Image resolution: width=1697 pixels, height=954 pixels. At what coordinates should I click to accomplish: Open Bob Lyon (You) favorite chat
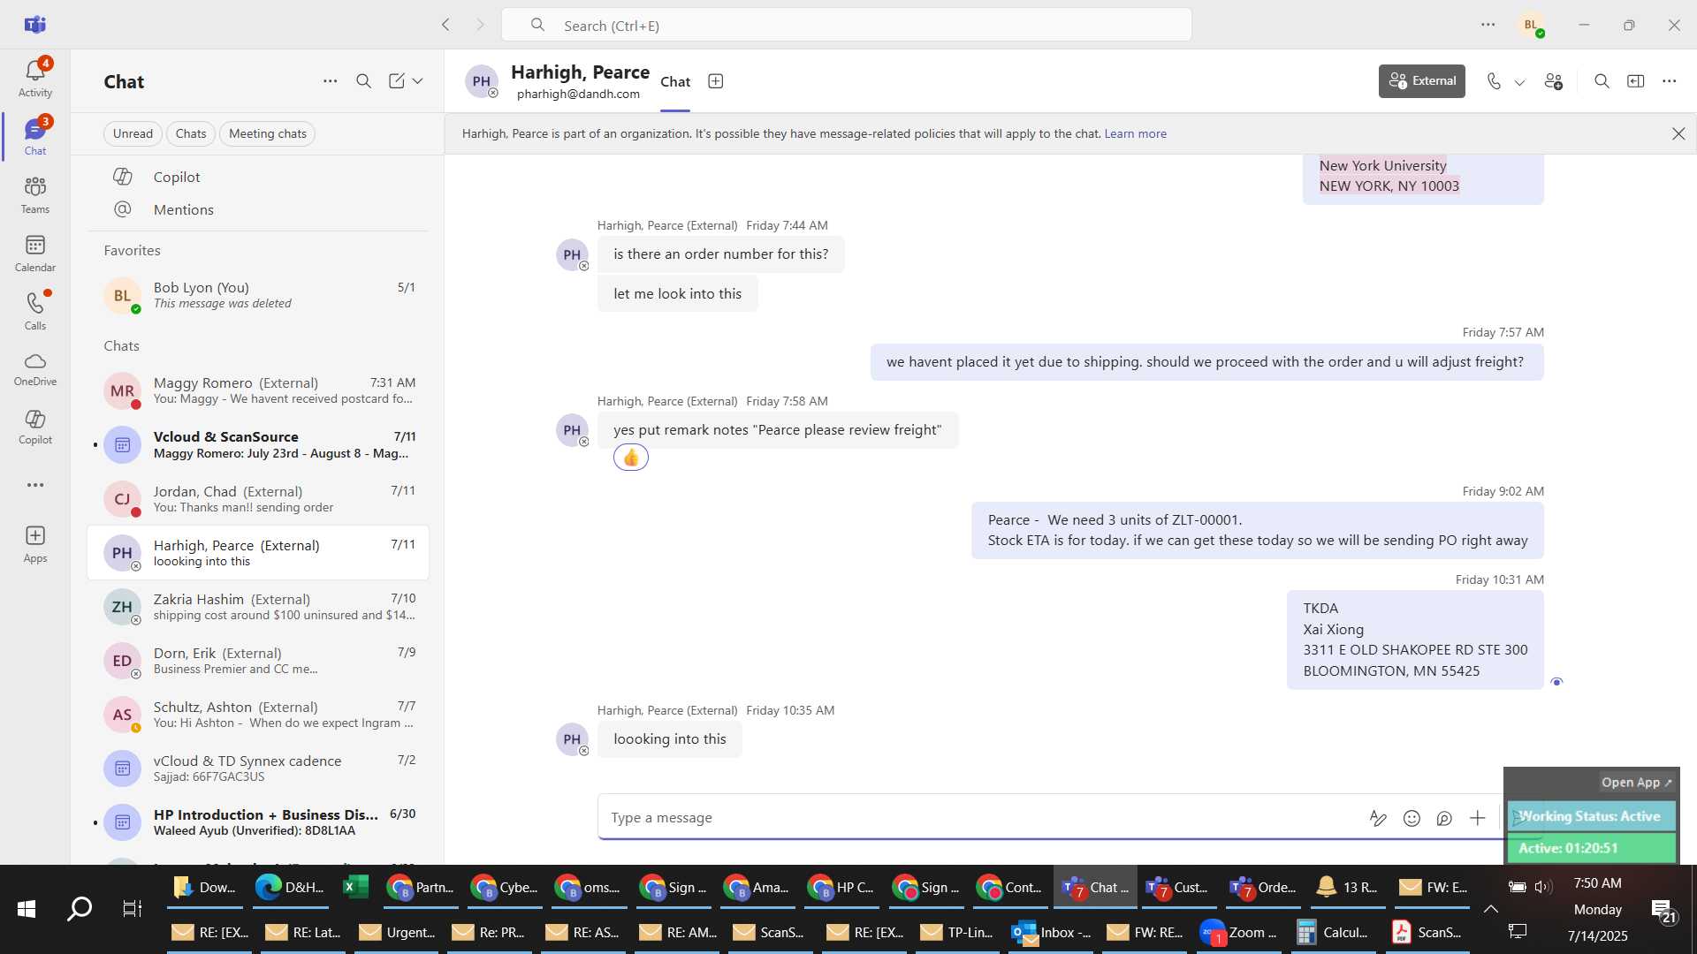[258, 295]
